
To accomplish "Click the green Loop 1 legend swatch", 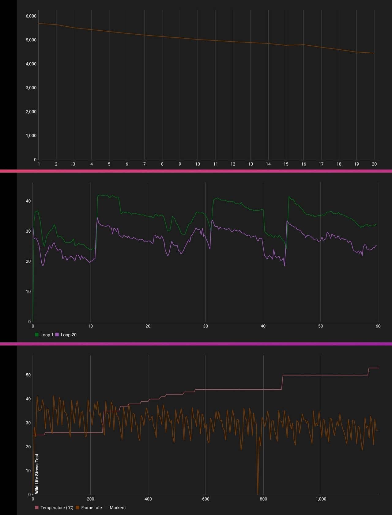I will 37,335.
